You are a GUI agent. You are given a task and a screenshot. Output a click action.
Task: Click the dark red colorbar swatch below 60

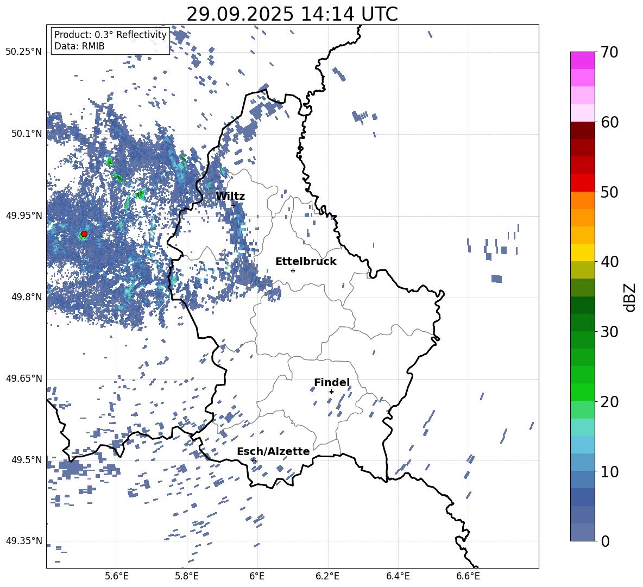[x=583, y=130]
